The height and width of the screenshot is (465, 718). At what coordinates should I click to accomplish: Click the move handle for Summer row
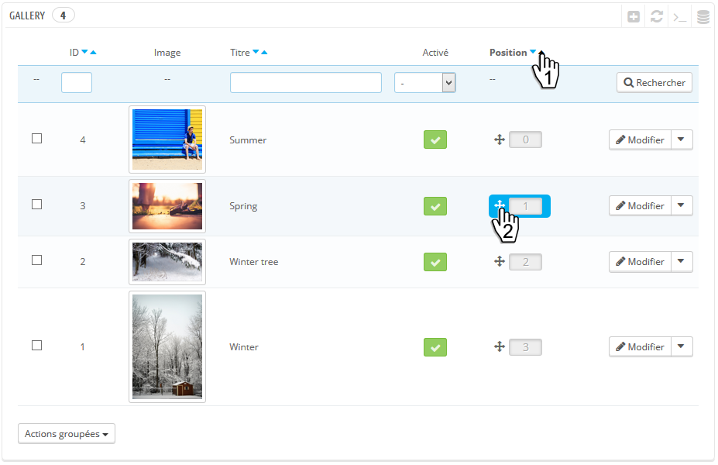tap(499, 139)
